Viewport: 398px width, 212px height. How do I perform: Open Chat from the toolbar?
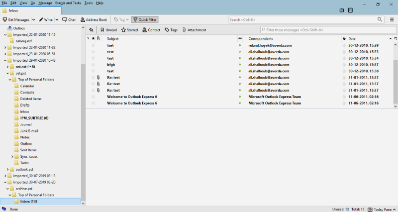69,19
